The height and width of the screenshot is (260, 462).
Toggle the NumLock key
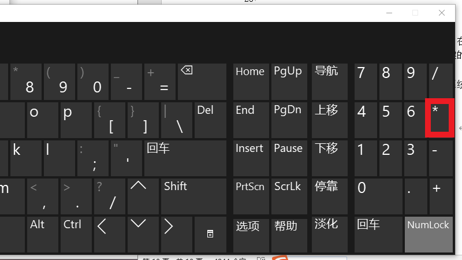429,234
